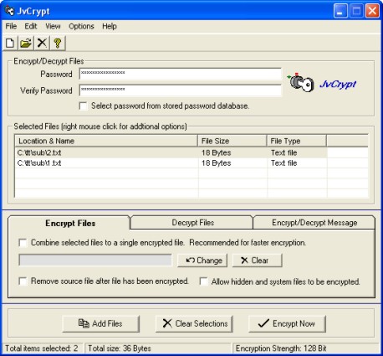Select the C:\tt\sub\2.txt file row
The width and height of the screenshot is (383, 356).
(171, 152)
